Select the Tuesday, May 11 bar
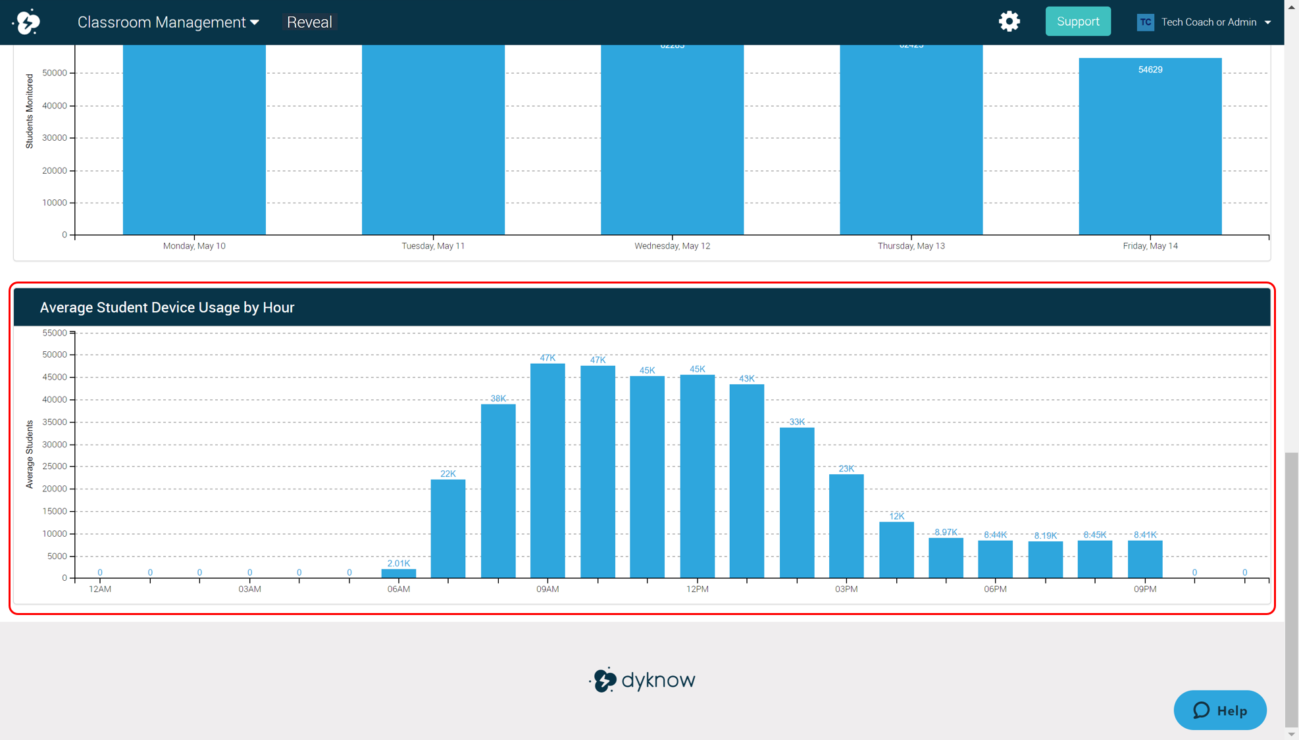The width and height of the screenshot is (1299, 740). coord(433,139)
